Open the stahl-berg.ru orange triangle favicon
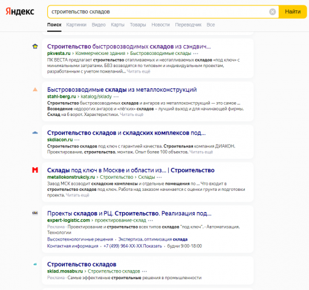The image size is (309, 290). [x=35, y=89]
